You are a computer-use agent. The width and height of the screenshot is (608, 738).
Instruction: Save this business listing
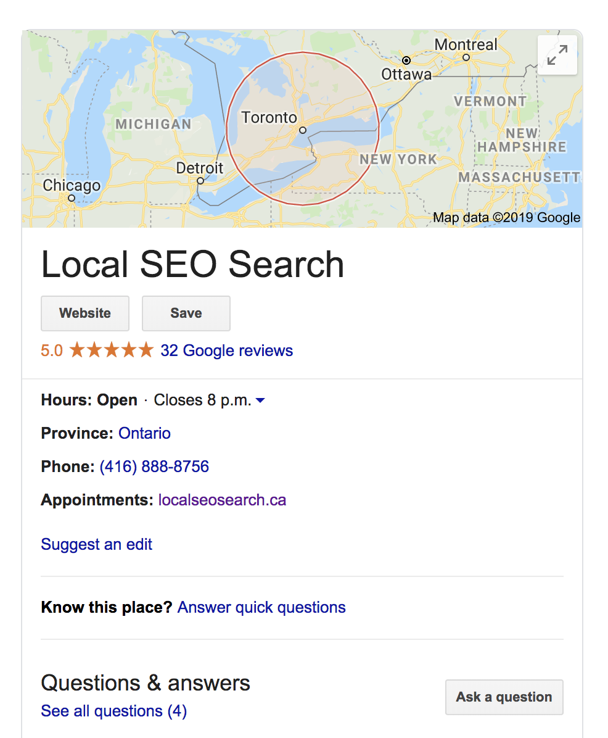click(x=186, y=313)
